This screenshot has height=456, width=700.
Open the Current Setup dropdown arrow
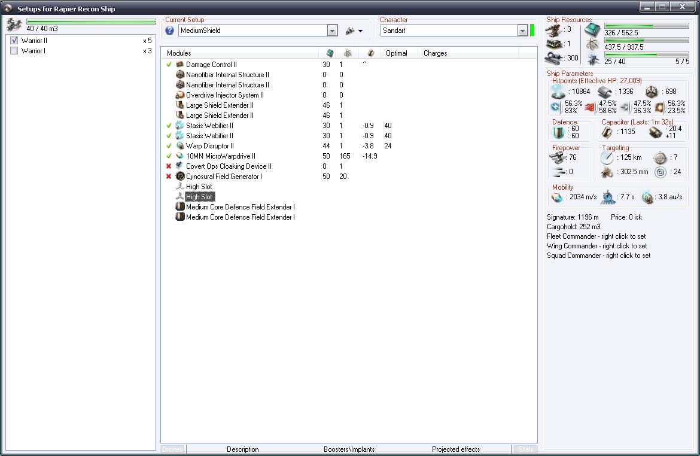coord(332,31)
